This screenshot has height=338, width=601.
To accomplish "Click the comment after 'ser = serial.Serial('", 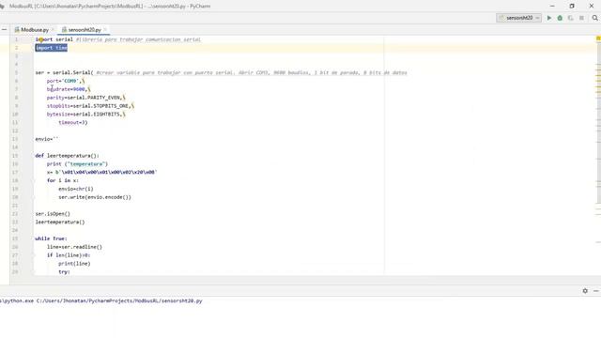I will click(x=252, y=72).
